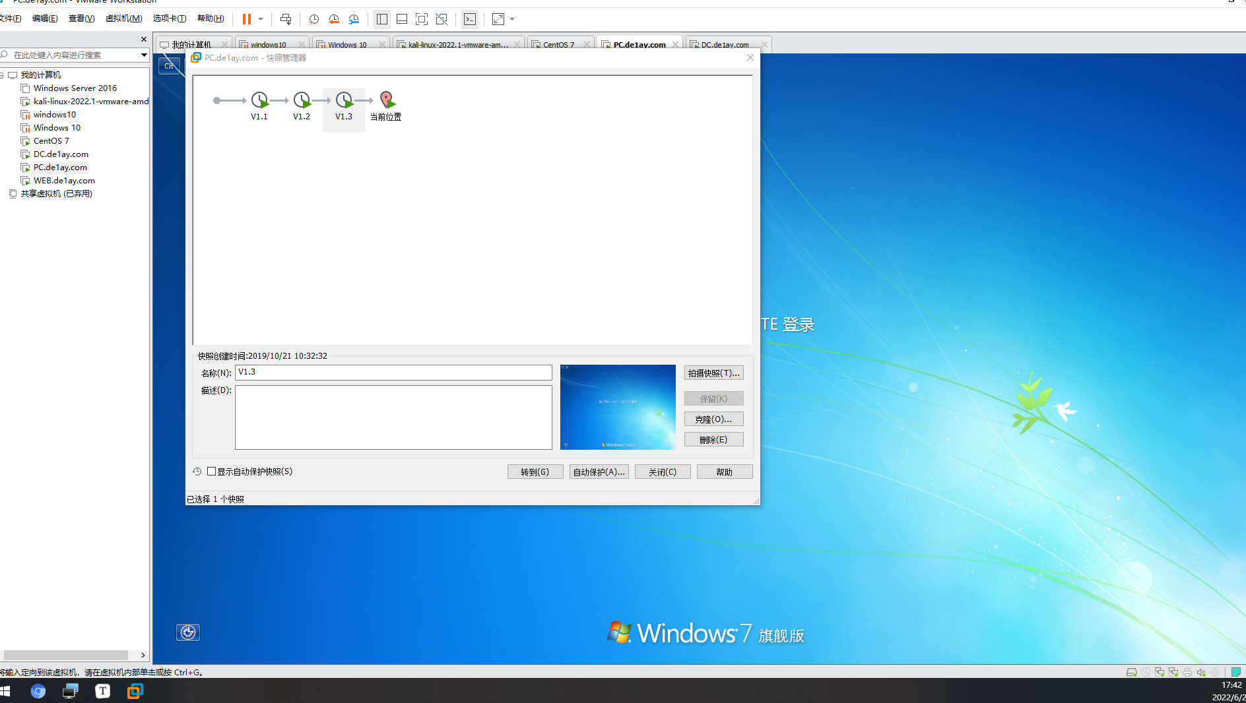
Task: Select DC.de1ay.com in library tree
Action: (x=61, y=154)
